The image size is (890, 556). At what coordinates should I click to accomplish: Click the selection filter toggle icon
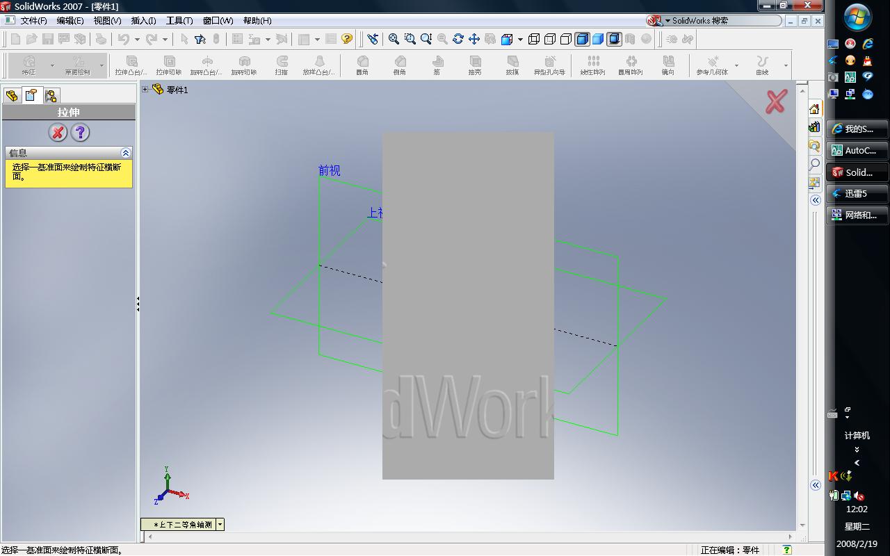click(200, 39)
